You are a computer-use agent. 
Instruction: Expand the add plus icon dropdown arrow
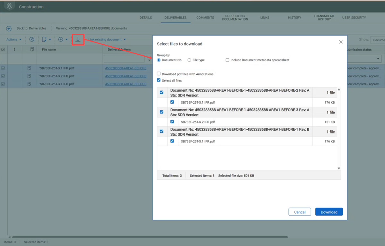point(66,40)
